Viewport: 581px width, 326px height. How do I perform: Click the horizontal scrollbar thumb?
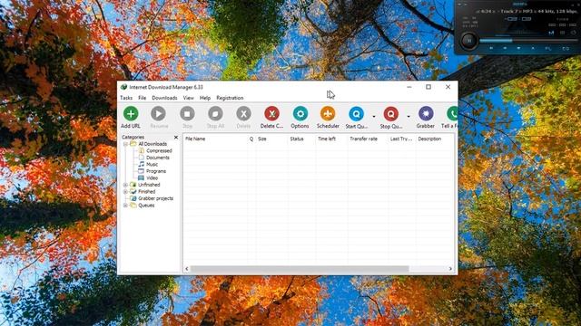click(300, 269)
